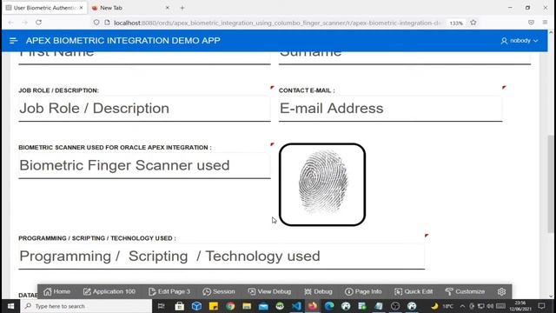The width and height of the screenshot is (556, 313).
Task: Open File Explorer from taskbar
Action: tap(247, 306)
